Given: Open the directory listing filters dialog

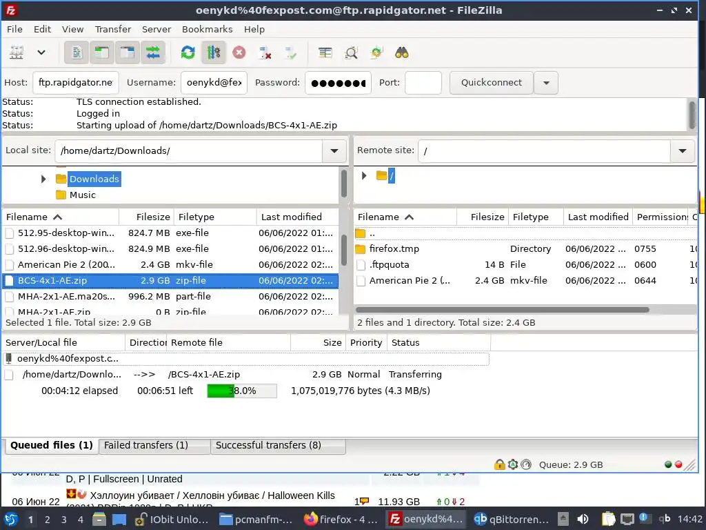Looking at the screenshot, I should click(325, 52).
